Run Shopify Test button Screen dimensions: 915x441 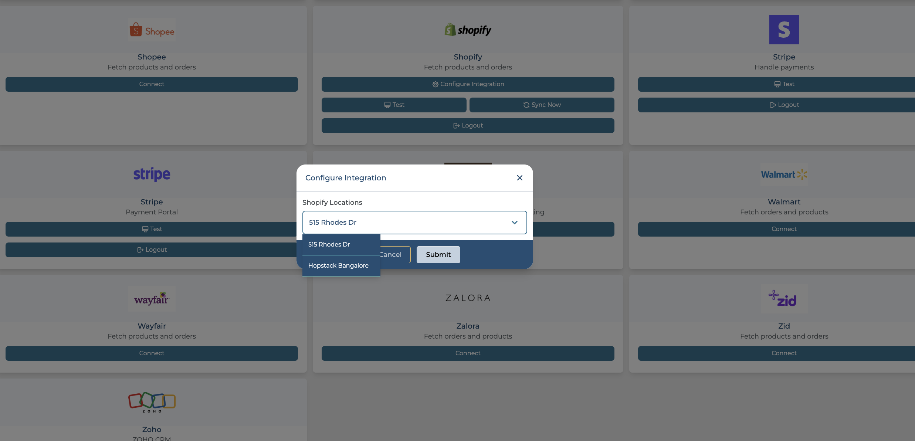(x=394, y=105)
